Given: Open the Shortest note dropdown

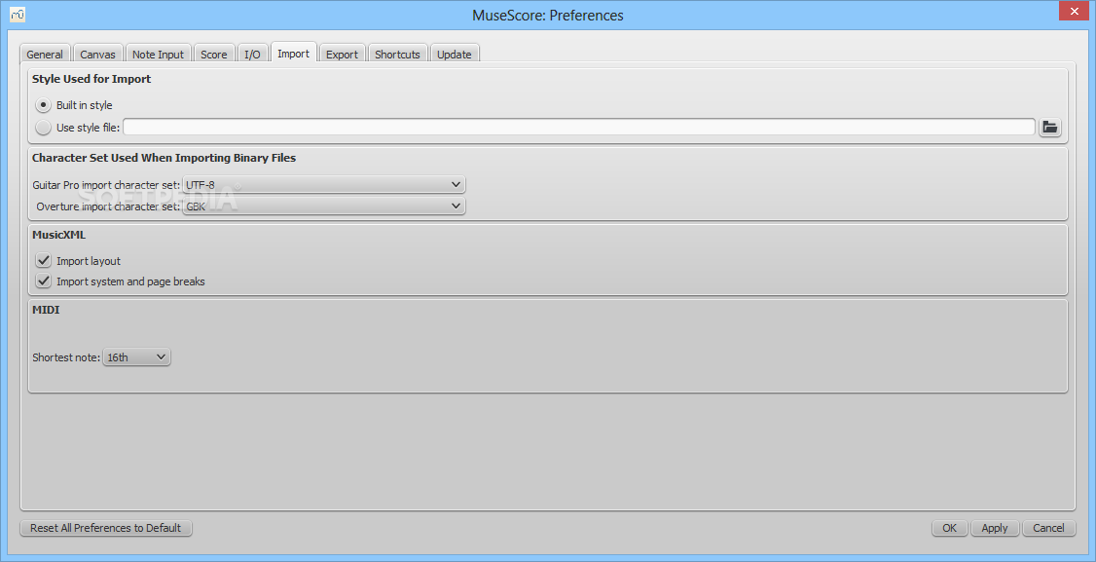Looking at the screenshot, I should pos(136,356).
